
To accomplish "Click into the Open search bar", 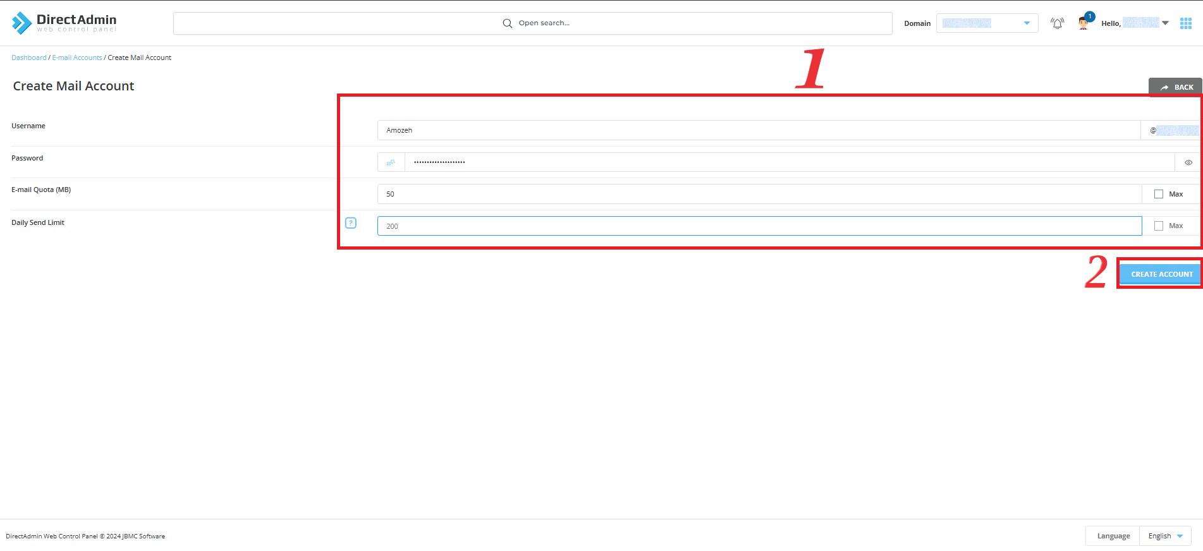I will tap(632, 23).
